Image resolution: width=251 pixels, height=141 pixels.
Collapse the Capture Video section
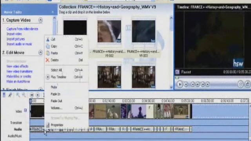point(40,20)
